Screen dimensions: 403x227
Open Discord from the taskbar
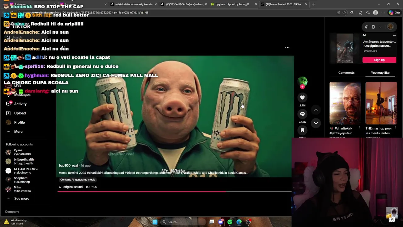point(221,222)
